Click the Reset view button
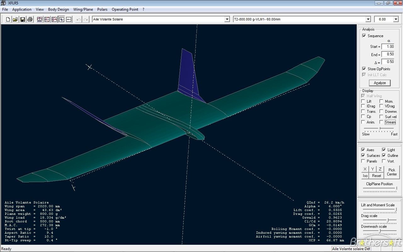 [x=377, y=176]
